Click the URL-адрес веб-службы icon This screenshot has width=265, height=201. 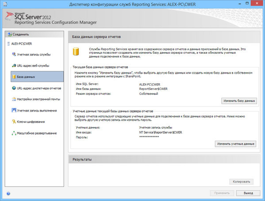(x=14, y=66)
